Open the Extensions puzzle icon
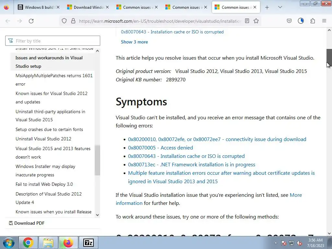The height and width of the screenshot is (249, 332). 313,21
